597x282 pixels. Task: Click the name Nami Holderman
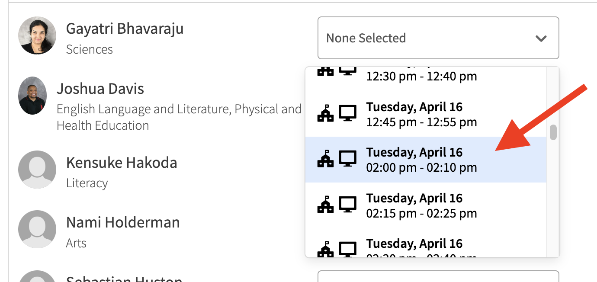point(122,222)
